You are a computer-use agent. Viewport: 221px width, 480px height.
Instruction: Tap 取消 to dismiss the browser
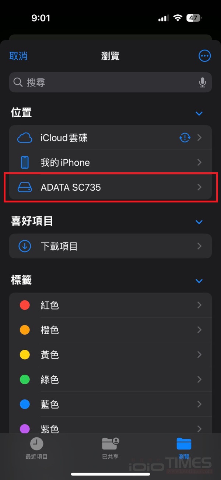[18, 56]
